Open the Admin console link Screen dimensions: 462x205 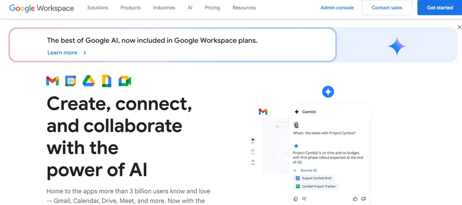(337, 8)
